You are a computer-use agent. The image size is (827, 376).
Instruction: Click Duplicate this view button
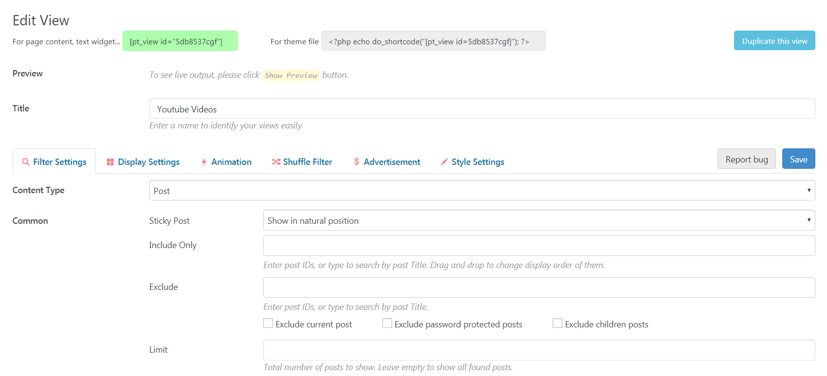pyautogui.click(x=774, y=41)
